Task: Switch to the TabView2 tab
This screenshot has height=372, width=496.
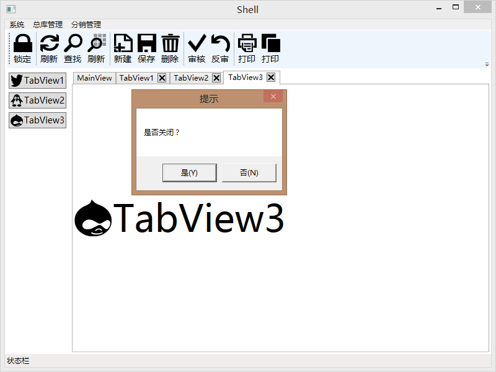Action: pyautogui.click(x=191, y=78)
